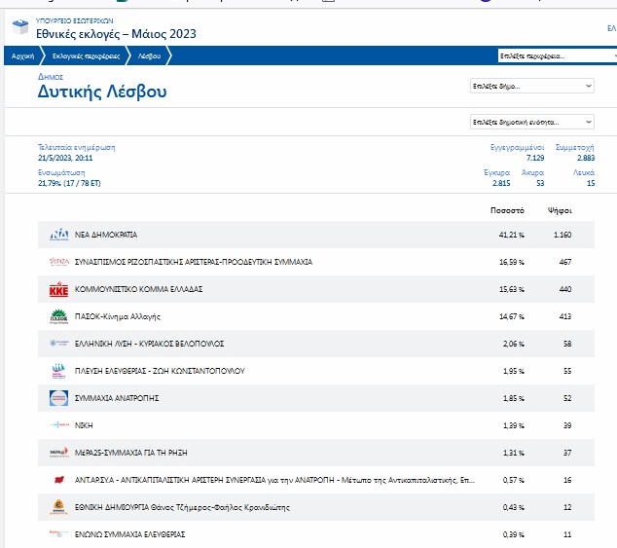Click the ΝΙΚΗ party logo

tap(59, 425)
